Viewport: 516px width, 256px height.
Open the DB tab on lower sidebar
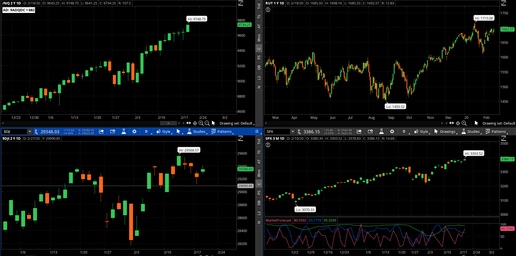pos(259,203)
